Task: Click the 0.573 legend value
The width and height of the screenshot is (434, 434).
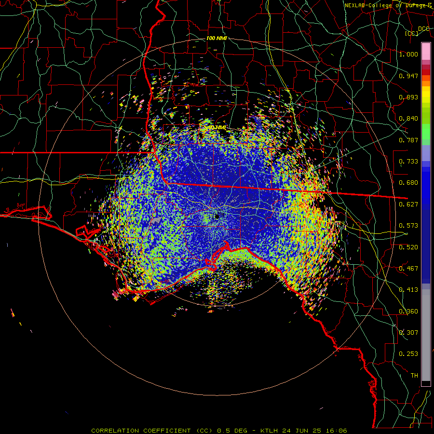Action: [x=408, y=225]
